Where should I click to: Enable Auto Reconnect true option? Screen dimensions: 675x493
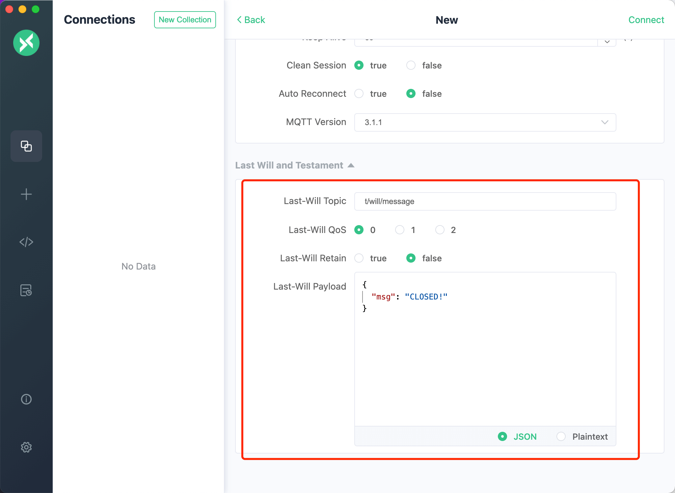tap(359, 93)
